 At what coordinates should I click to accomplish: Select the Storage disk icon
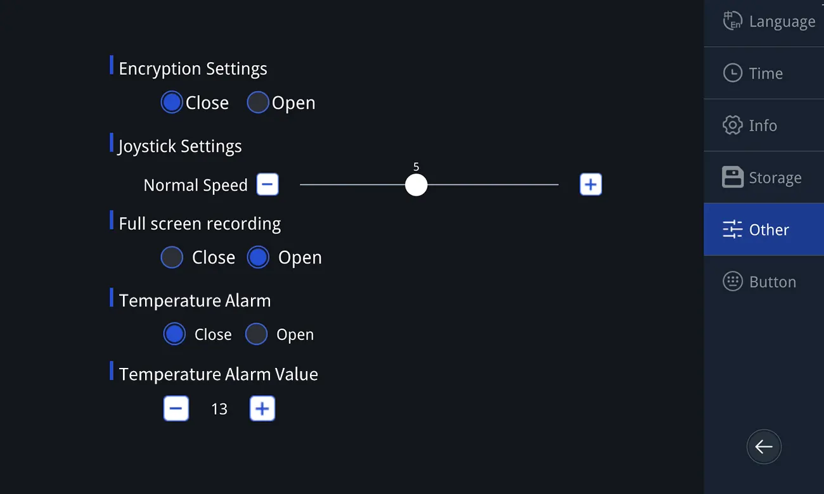coord(733,177)
